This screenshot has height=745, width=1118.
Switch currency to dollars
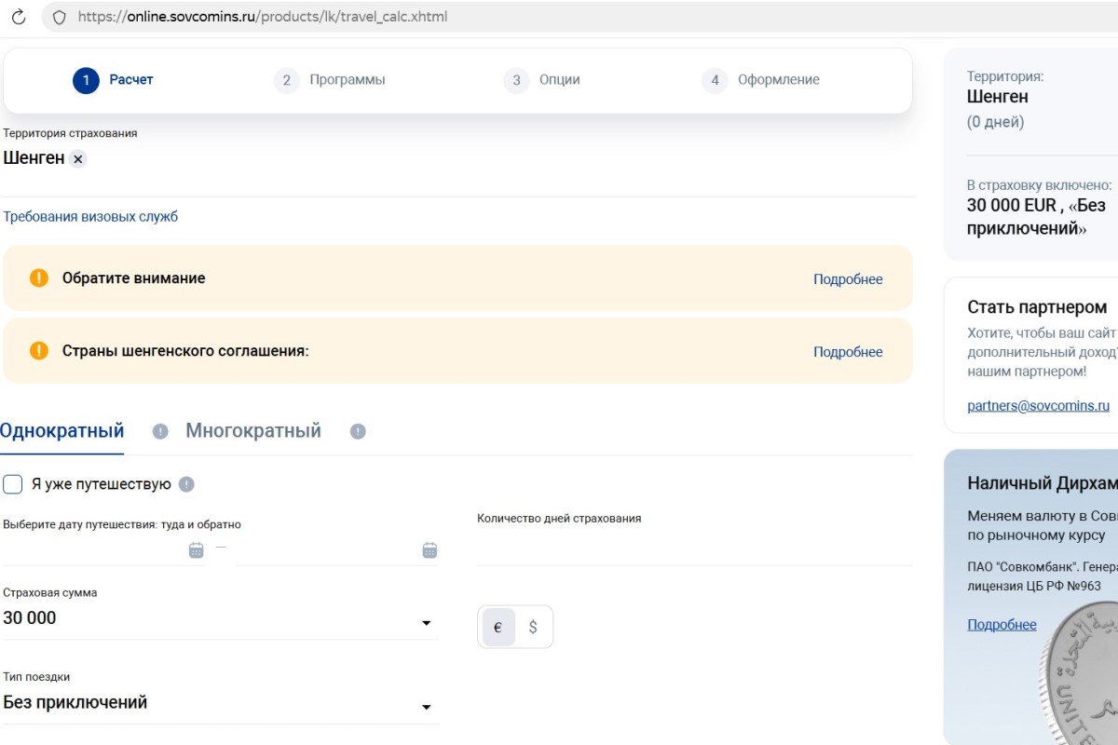pyautogui.click(x=533, y=627)
